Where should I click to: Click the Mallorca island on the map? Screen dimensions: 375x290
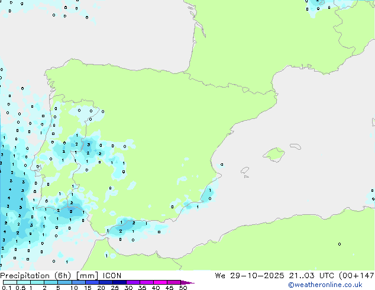pyautogui.click(x=274, y=154)
